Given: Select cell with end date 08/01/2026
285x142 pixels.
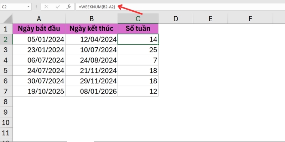Looking at the screenshot, I should (x=91, y=91).
